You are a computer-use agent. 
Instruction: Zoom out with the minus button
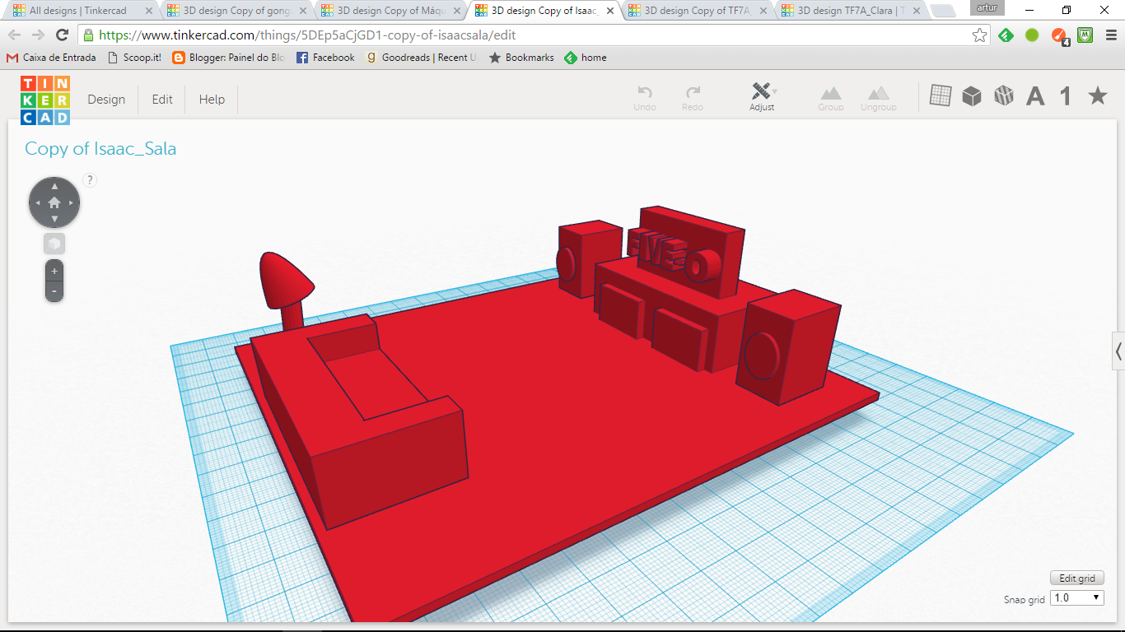click(54, 291)
